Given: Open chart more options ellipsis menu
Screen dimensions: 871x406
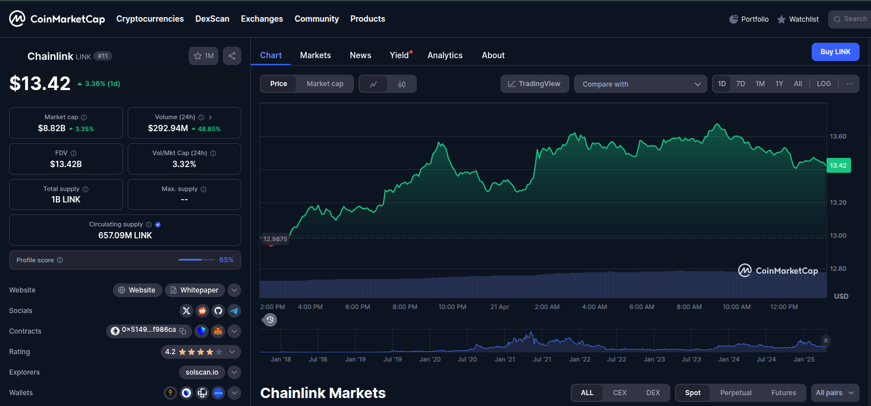Looking at the screenshot, I should (850, 84).
